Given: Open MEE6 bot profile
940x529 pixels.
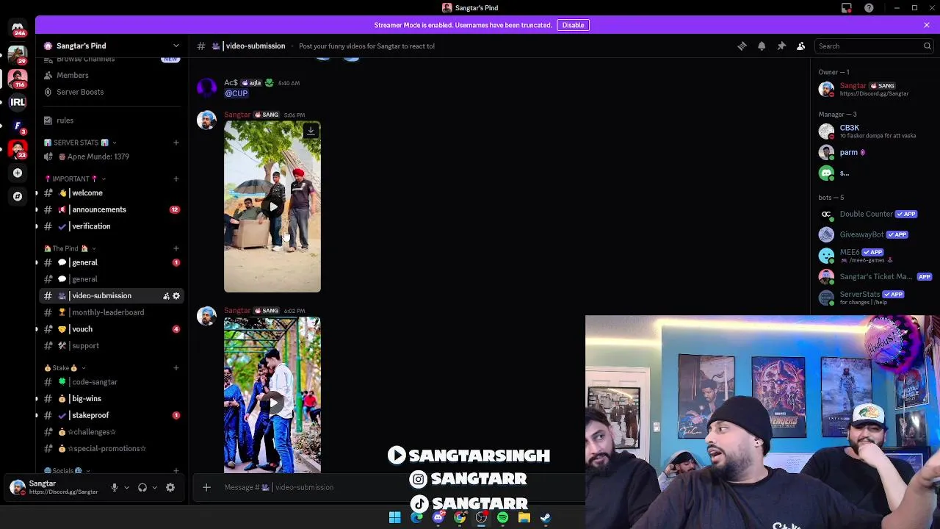Looking at the screenshot, I should coord(874,255).
